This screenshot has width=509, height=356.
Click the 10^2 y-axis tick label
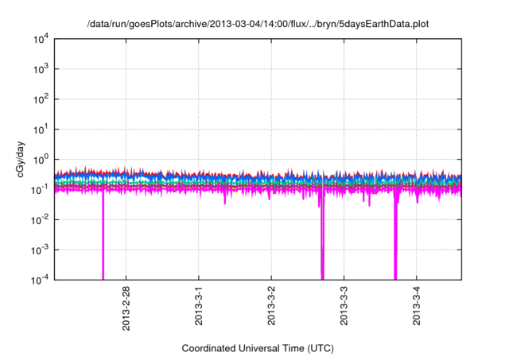pos(41,99)
